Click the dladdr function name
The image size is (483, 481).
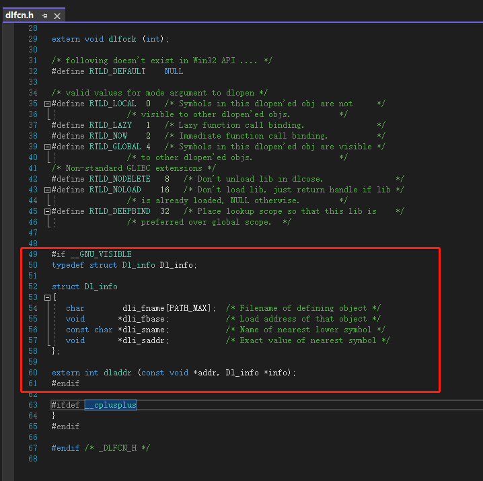tap(117, 373)
